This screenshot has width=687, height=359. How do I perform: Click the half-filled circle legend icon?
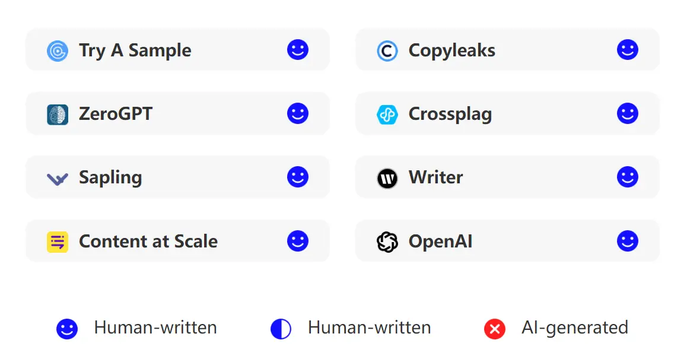tap(281, 329)
